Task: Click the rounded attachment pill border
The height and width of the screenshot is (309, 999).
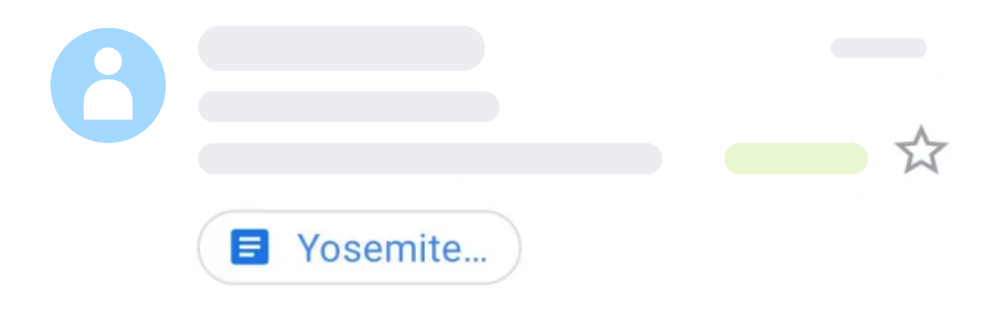Action: (x=359, y=213)
